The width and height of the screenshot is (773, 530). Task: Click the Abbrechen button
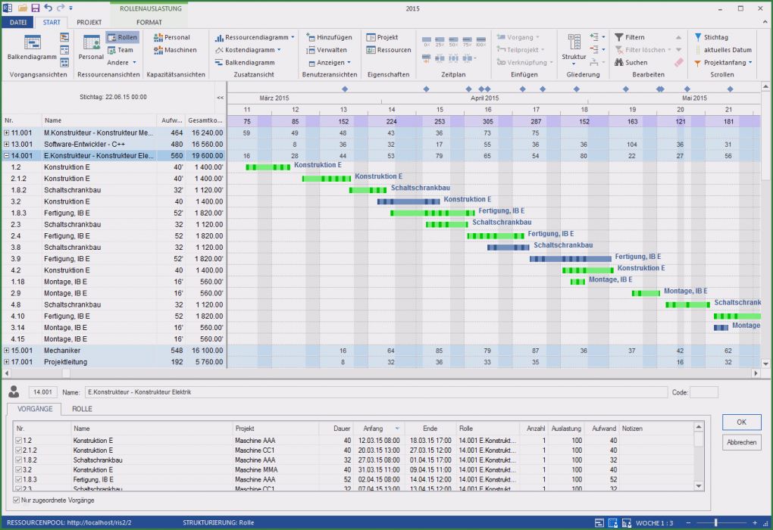pyautogui.click(x=741, y=442)
